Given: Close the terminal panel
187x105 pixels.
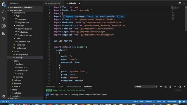Looking at the screenshot, I should coord(184,87).
